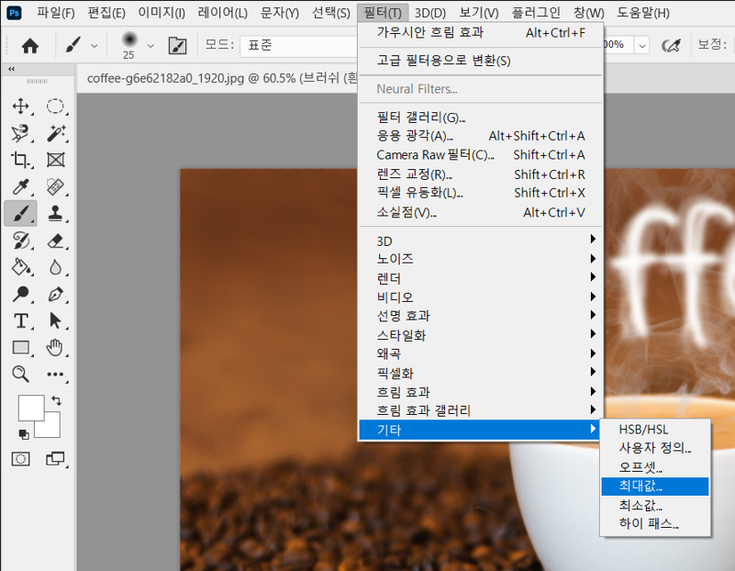Expand the 렌더 submenu
The image size is (735, 571).
pyautogui.click(x=481, y=278)
